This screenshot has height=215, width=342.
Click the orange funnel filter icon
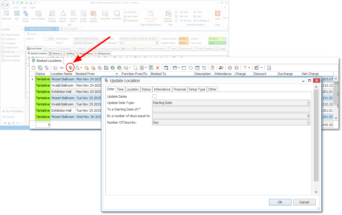click(245, 68)
